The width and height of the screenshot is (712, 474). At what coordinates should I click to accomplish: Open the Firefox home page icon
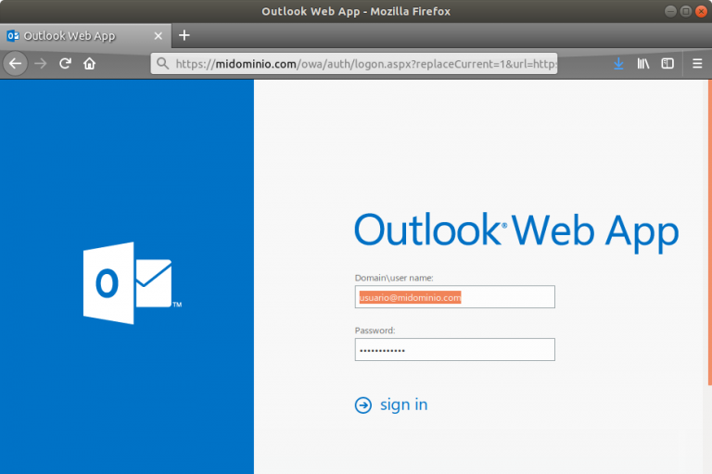89,64
